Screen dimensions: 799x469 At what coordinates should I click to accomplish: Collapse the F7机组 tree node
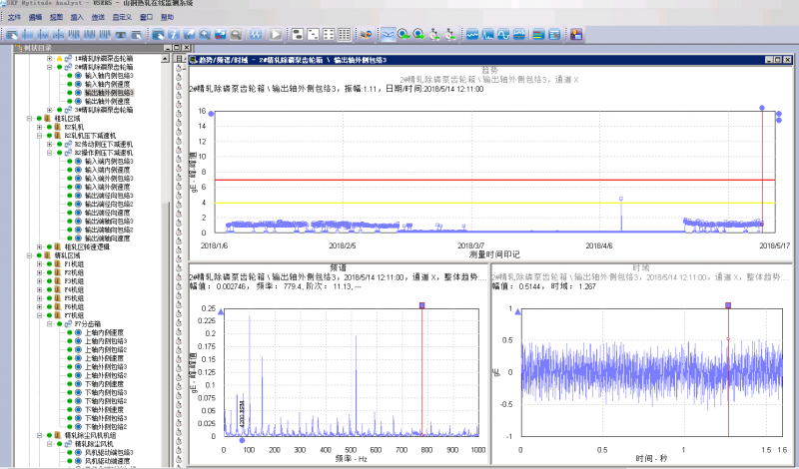click(x=39, y=315)
